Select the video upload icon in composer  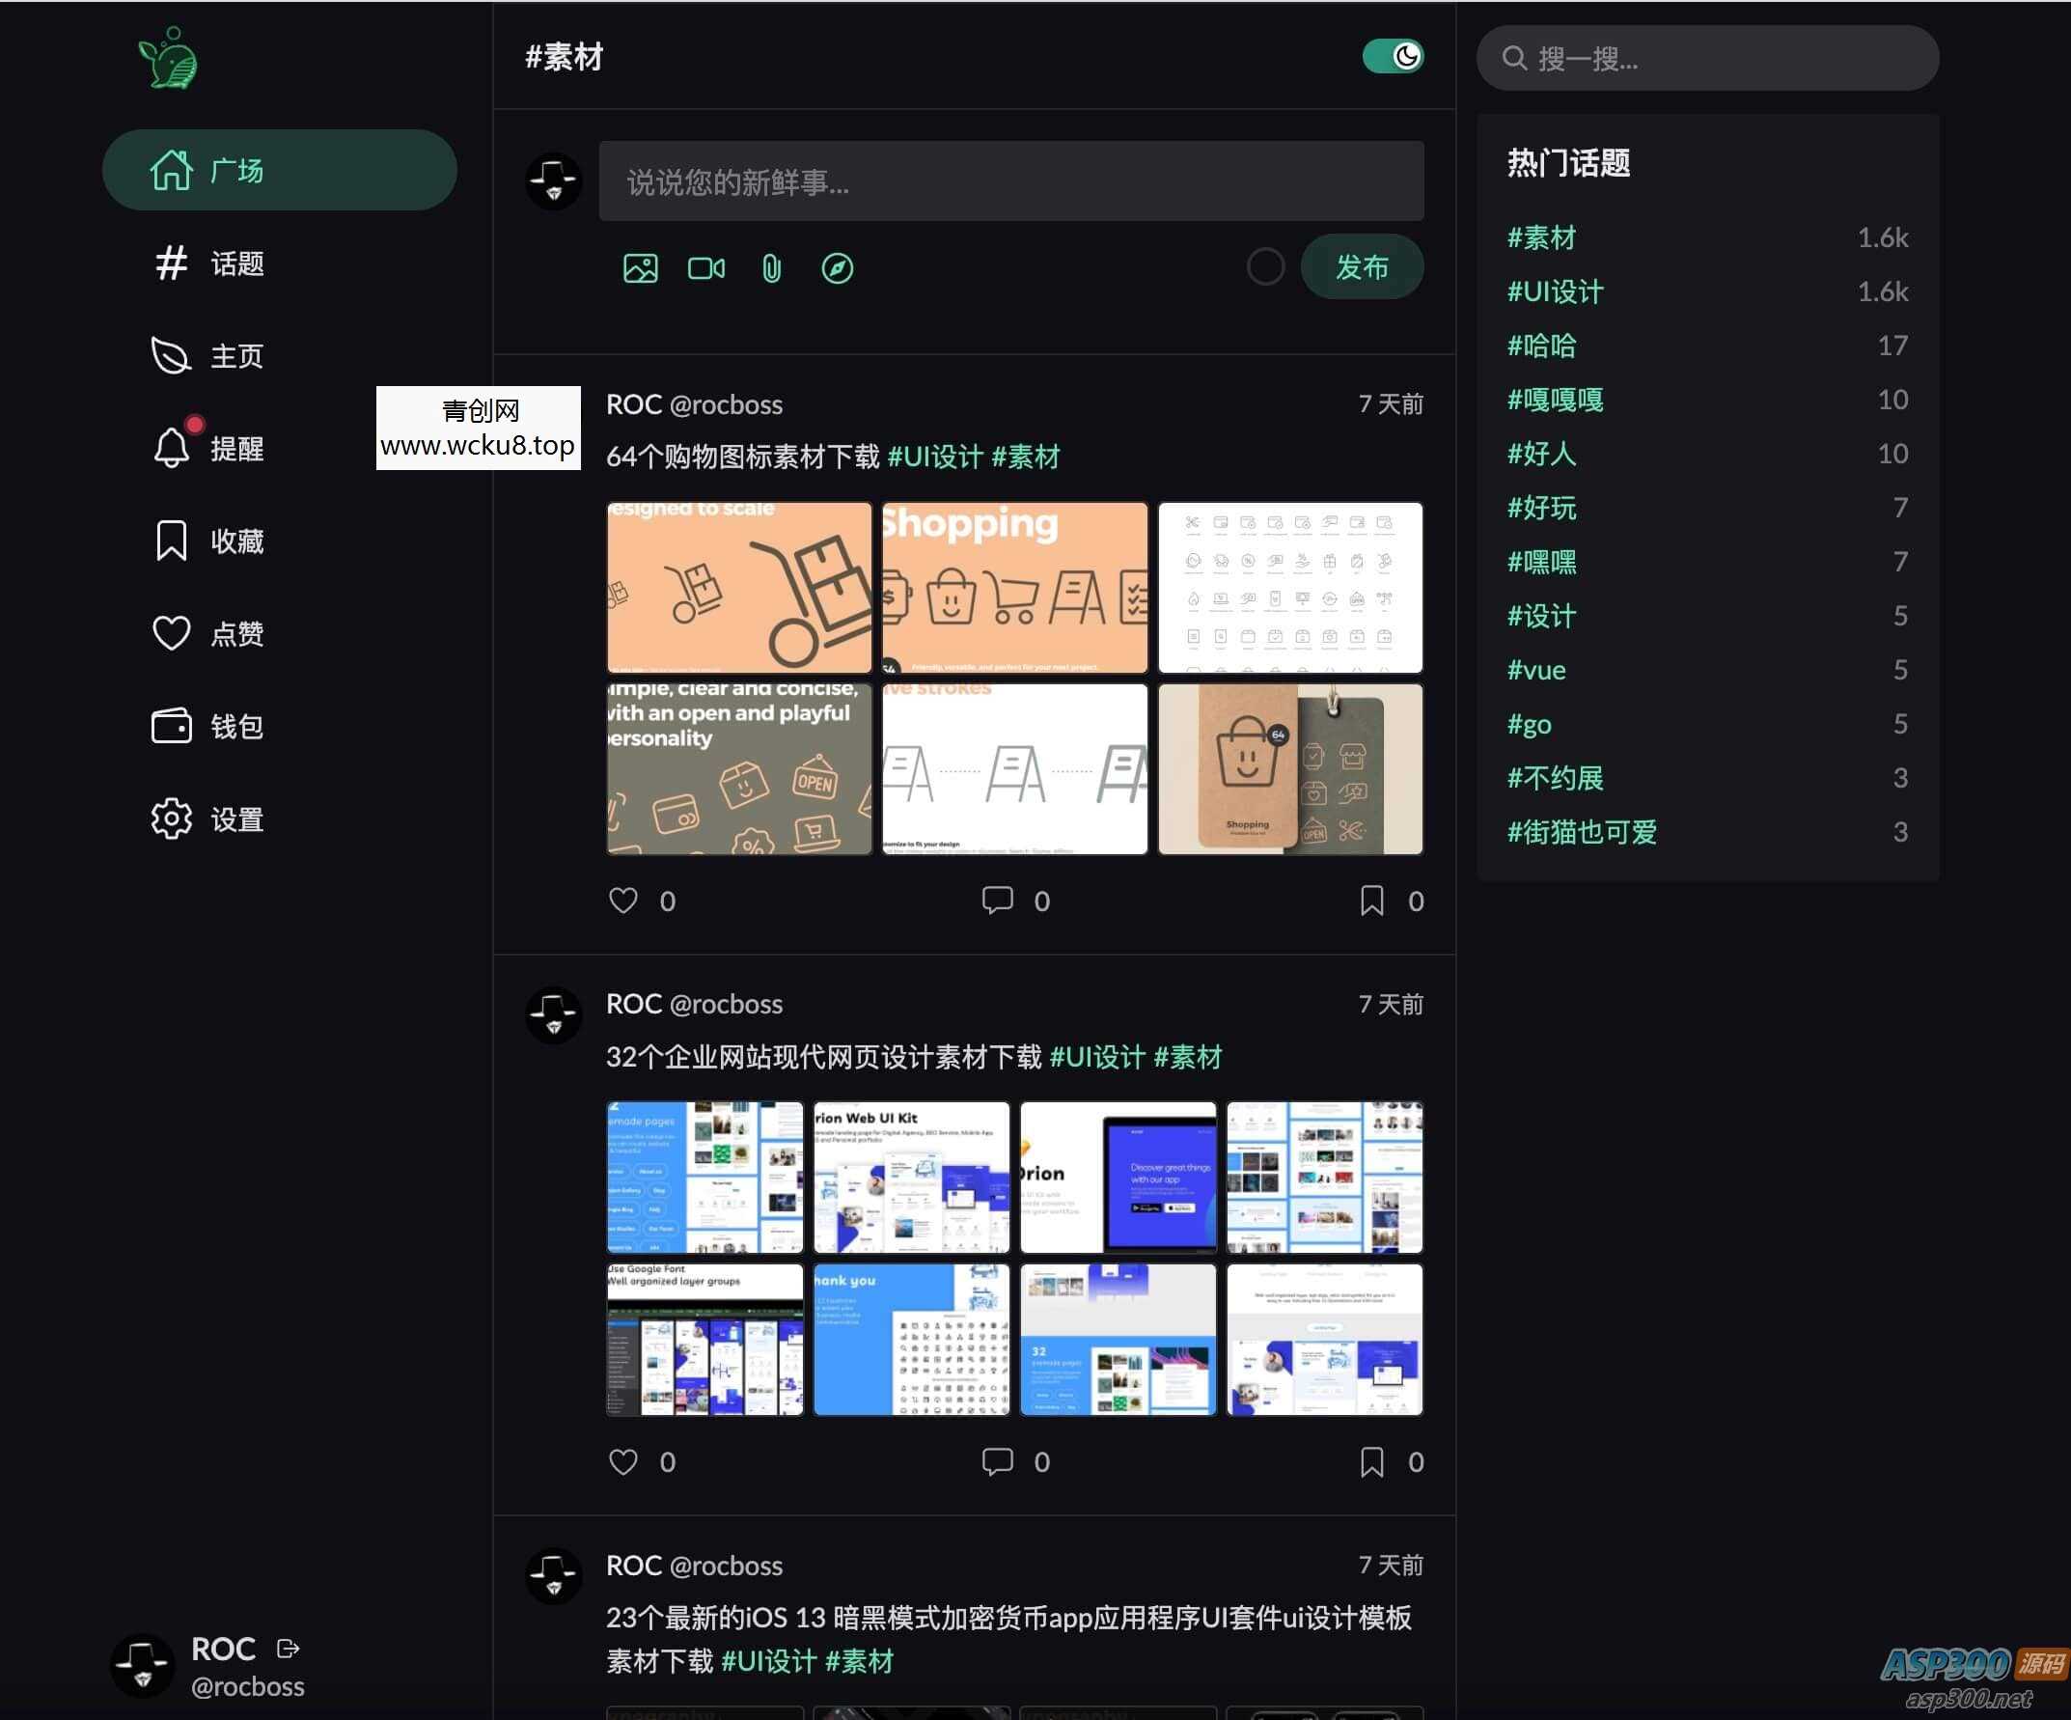705,266
